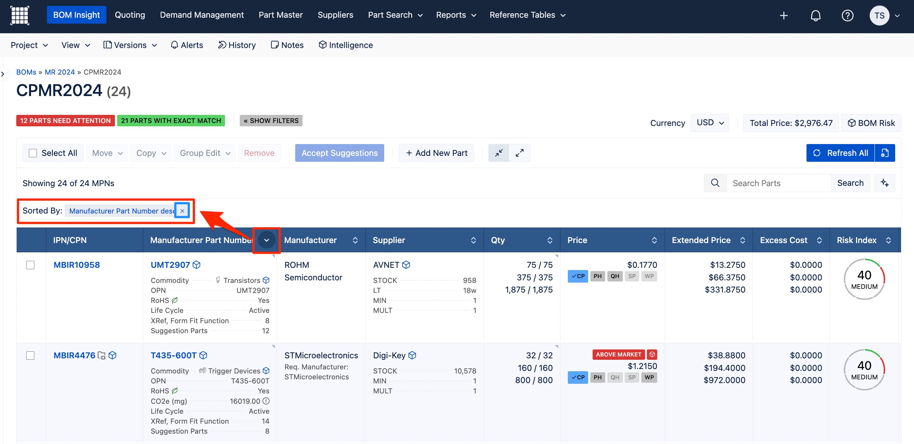Viewport: 914px width, 444px height.
Task: Go to the Part Master tab
Action: [281, 15]
